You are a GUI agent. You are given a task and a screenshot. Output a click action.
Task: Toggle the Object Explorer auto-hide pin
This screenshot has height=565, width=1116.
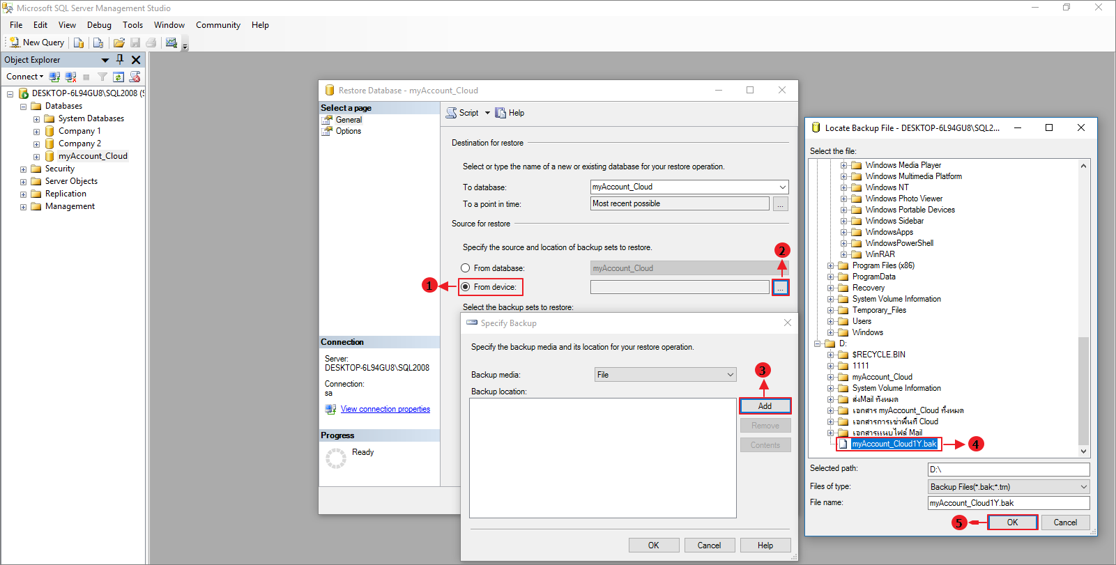120,60
